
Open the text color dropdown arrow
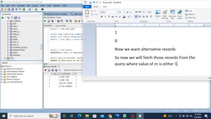(126, 17)
